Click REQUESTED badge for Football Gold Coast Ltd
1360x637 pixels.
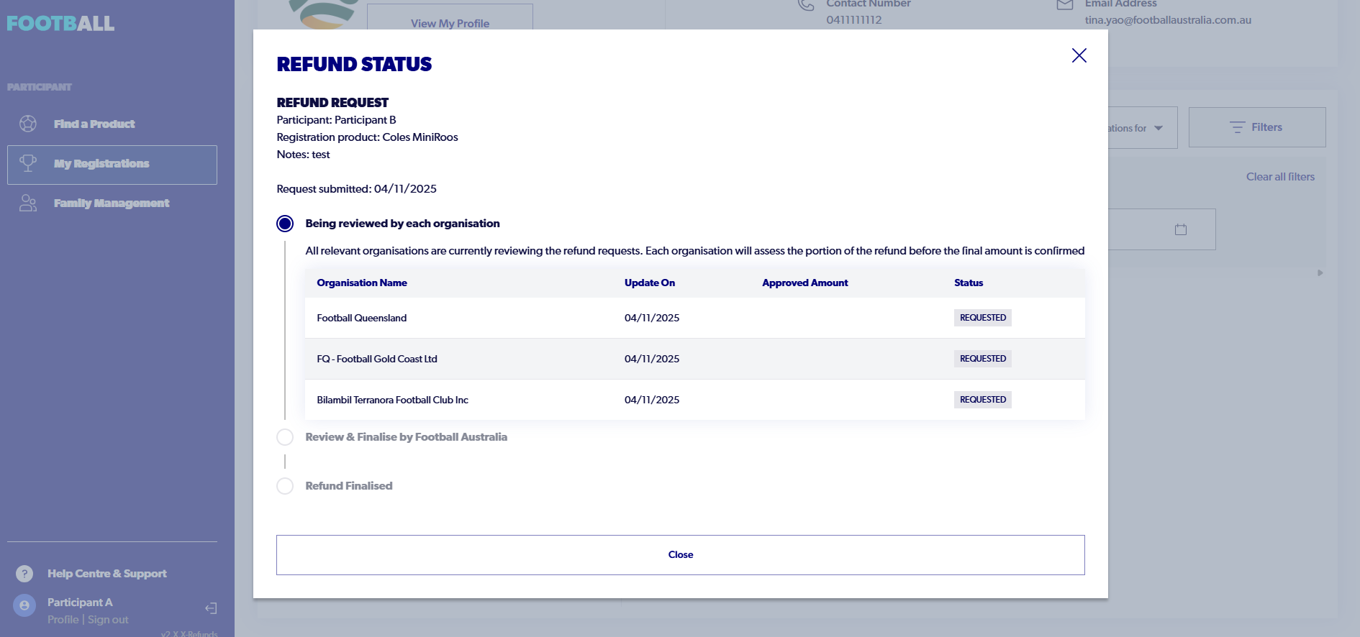(x=983, y=359)
